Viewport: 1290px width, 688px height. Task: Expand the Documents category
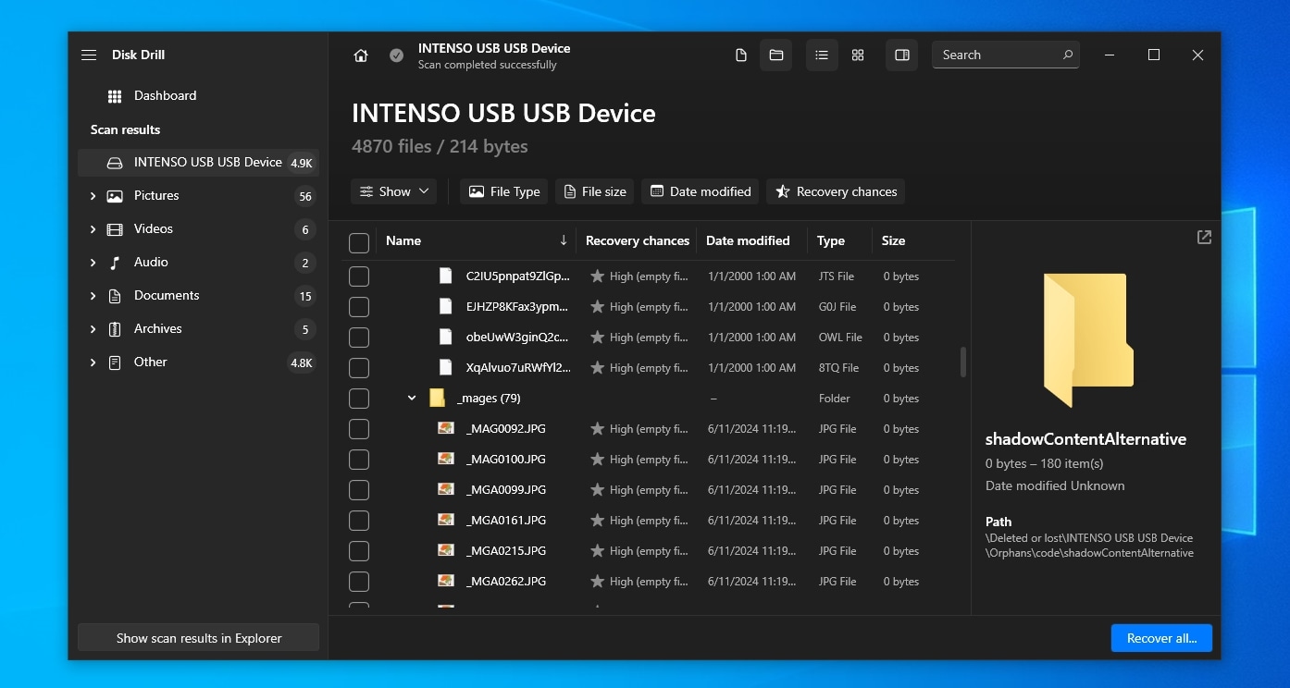(x=93, y=296)
